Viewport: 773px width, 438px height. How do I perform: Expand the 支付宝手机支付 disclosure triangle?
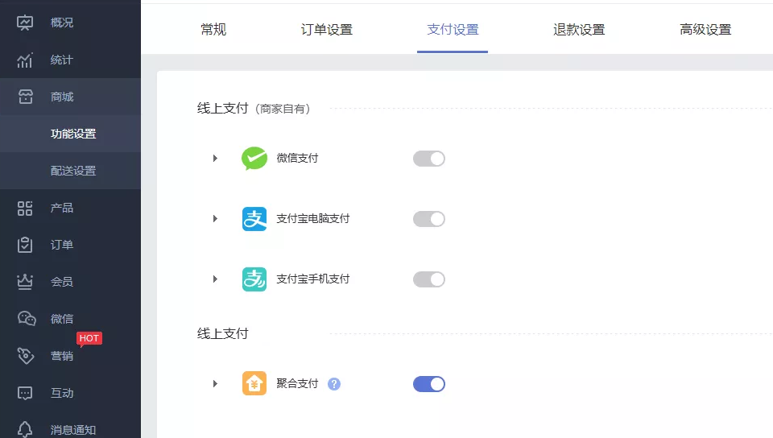215,279
